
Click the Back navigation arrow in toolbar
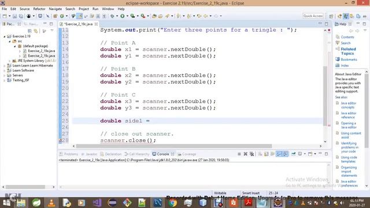pyautogui.click(x=206, y=16)
